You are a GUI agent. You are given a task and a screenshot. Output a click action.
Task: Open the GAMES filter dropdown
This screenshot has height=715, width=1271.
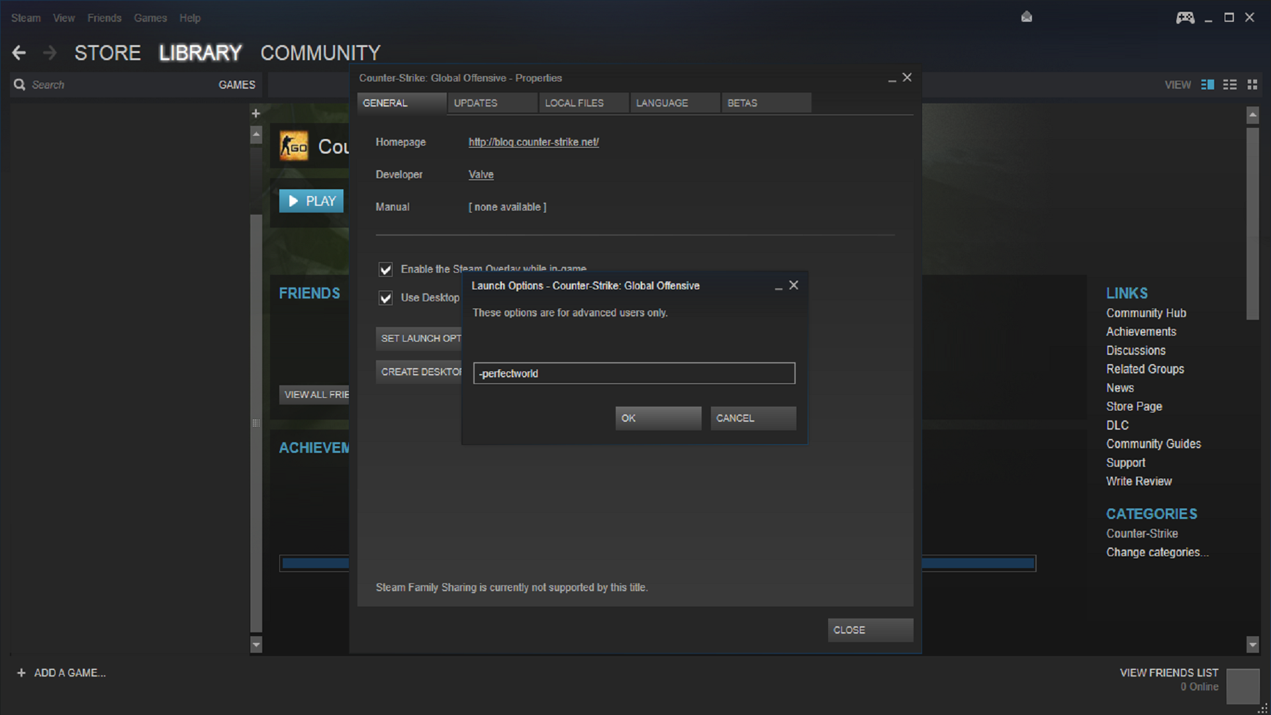[x=236, y=85]
